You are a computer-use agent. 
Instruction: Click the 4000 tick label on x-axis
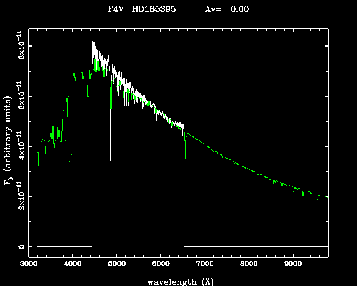click(x=73, y=264)
